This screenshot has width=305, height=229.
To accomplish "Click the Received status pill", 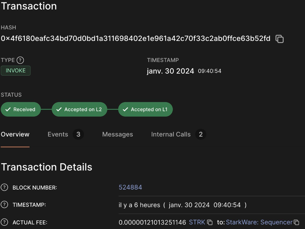I will click(x=20, y=109).
